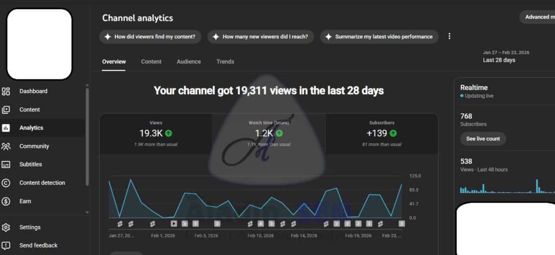Screen dimensions: 555x255
Task: Open Settings gear icon
Action: (6, 227)
